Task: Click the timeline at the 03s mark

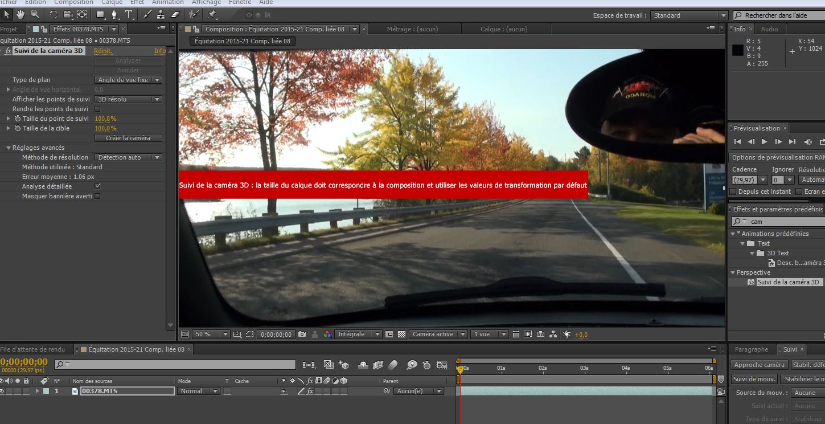Action: (x=584, y=368)
